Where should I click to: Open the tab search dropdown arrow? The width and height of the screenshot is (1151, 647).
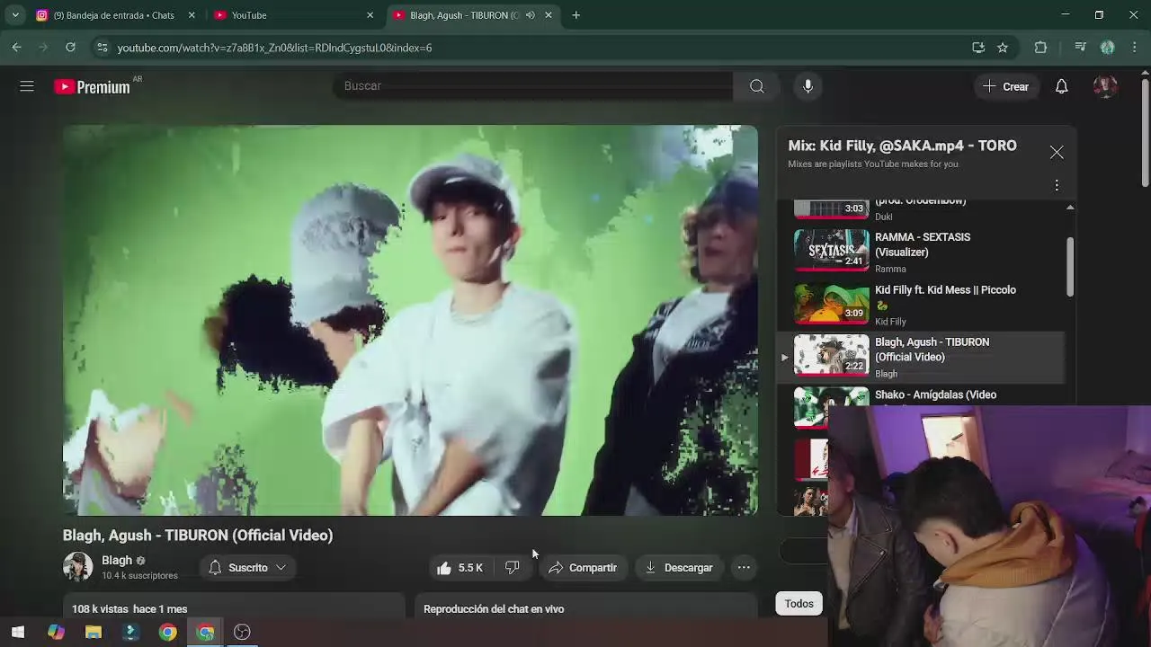point(15,15)
